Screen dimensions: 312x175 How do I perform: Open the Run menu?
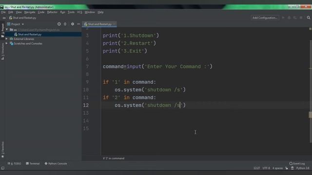click(62, 12)
